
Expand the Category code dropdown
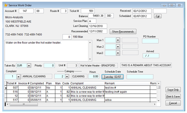pos(67,76)
